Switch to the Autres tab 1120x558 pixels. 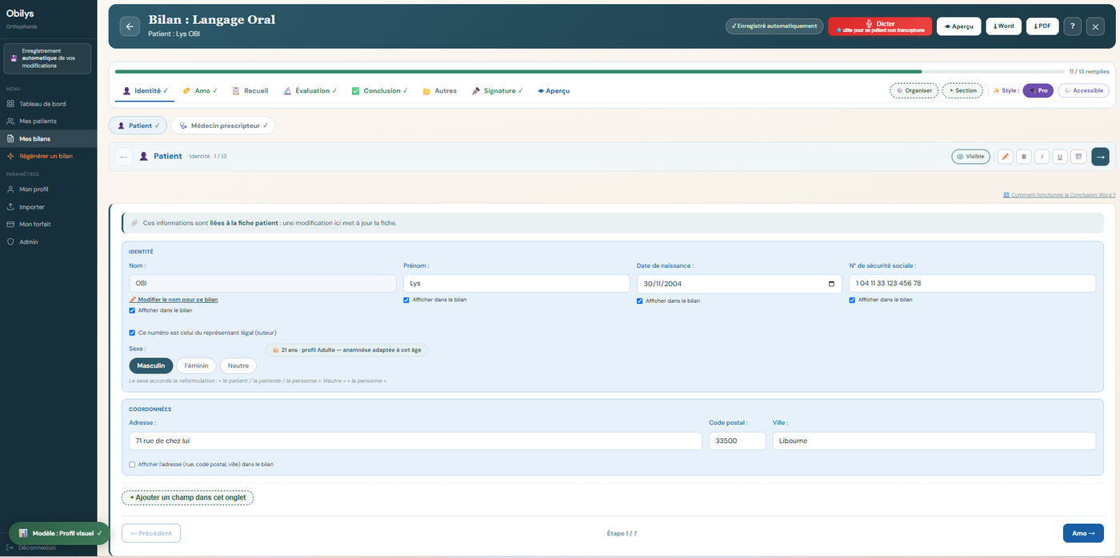pos(440,91)
